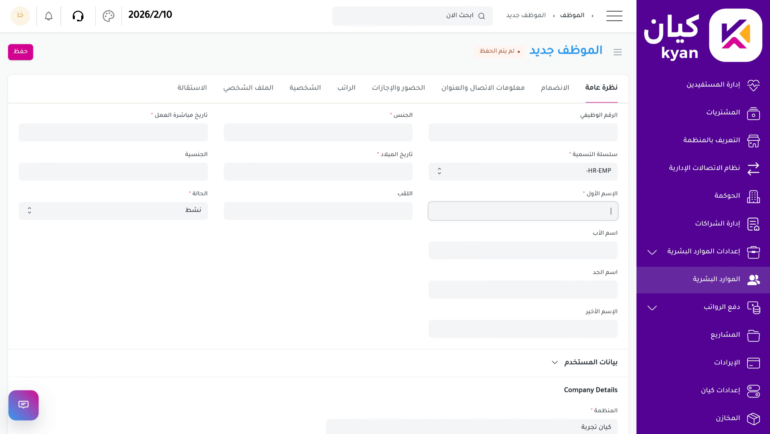Screen dimensions: 770x434
Task: Click the floating chat widget icon
Action: coord(23,405)
